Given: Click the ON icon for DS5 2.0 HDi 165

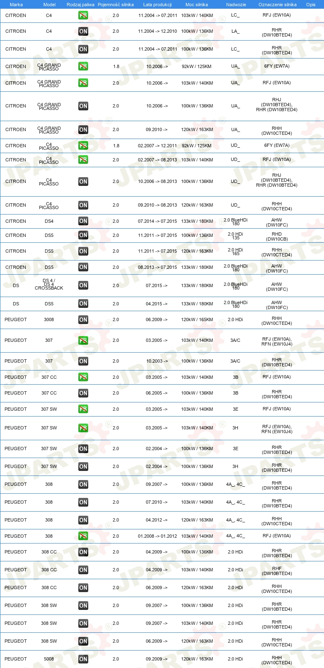Looking at the screenshot, I should [83, 251].
